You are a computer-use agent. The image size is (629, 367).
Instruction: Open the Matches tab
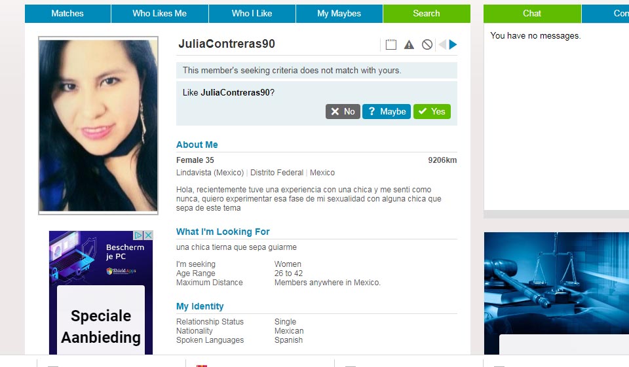[x=67, y=14]
